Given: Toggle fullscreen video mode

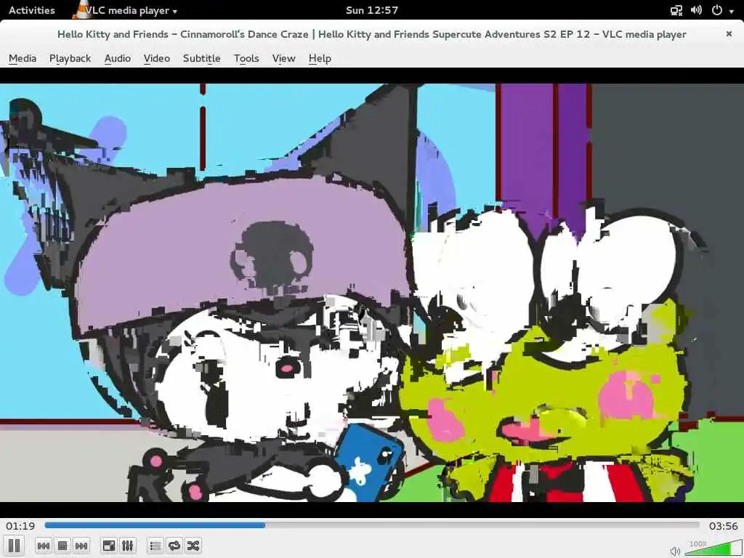Looking at the screenshot, I should point(109,546).
